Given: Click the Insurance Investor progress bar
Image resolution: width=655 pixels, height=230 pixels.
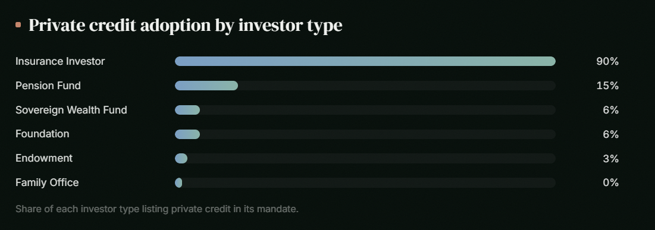Looking at the screenshot, I should pyautogui.click(x=365, y=61).
